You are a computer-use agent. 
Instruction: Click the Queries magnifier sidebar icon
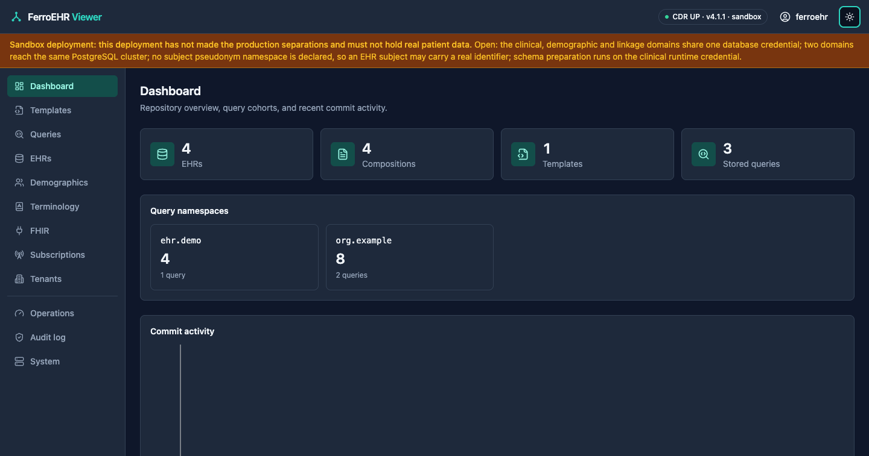pyautogui.click(x=19, y=134)
